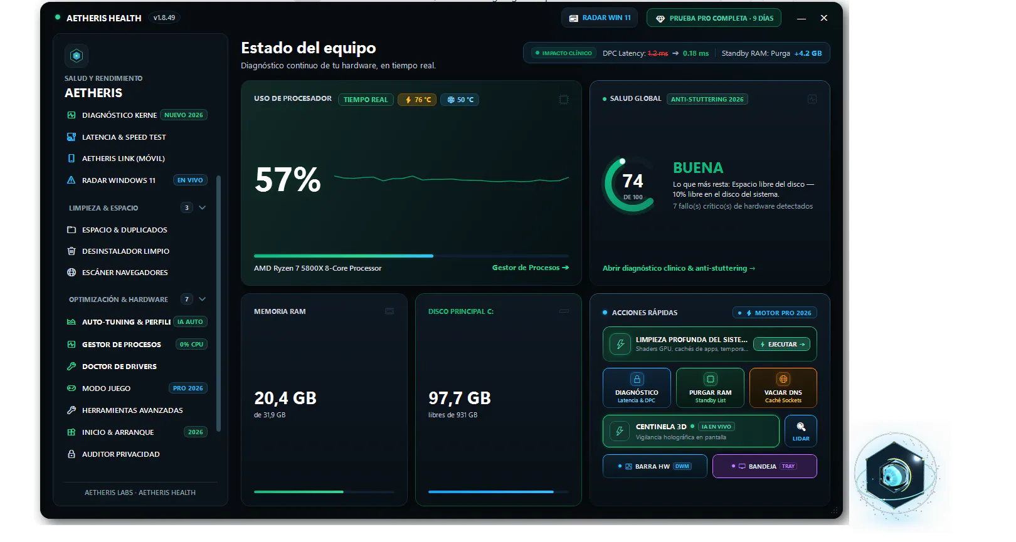This screenshot has height=542, width=1016.
Task: Click the processor usage progress bar
Action: coord(411,256)
